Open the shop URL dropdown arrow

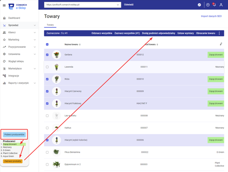(118, 5)
